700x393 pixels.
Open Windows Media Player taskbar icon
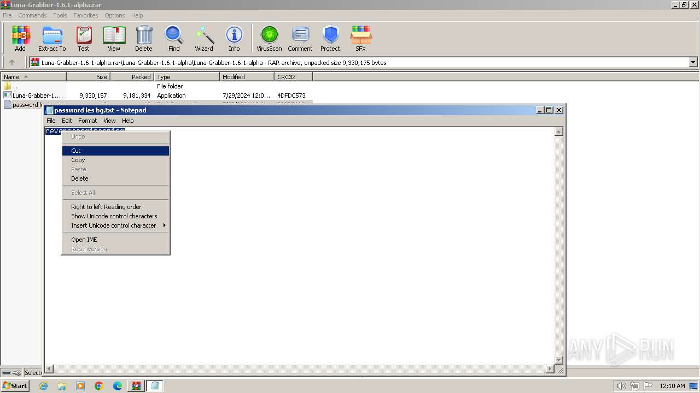pos(80,386)
